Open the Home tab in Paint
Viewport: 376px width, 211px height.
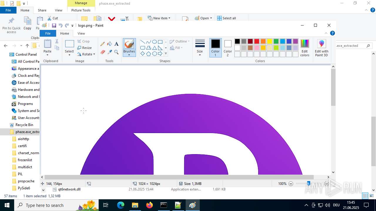tap(65, 33)
